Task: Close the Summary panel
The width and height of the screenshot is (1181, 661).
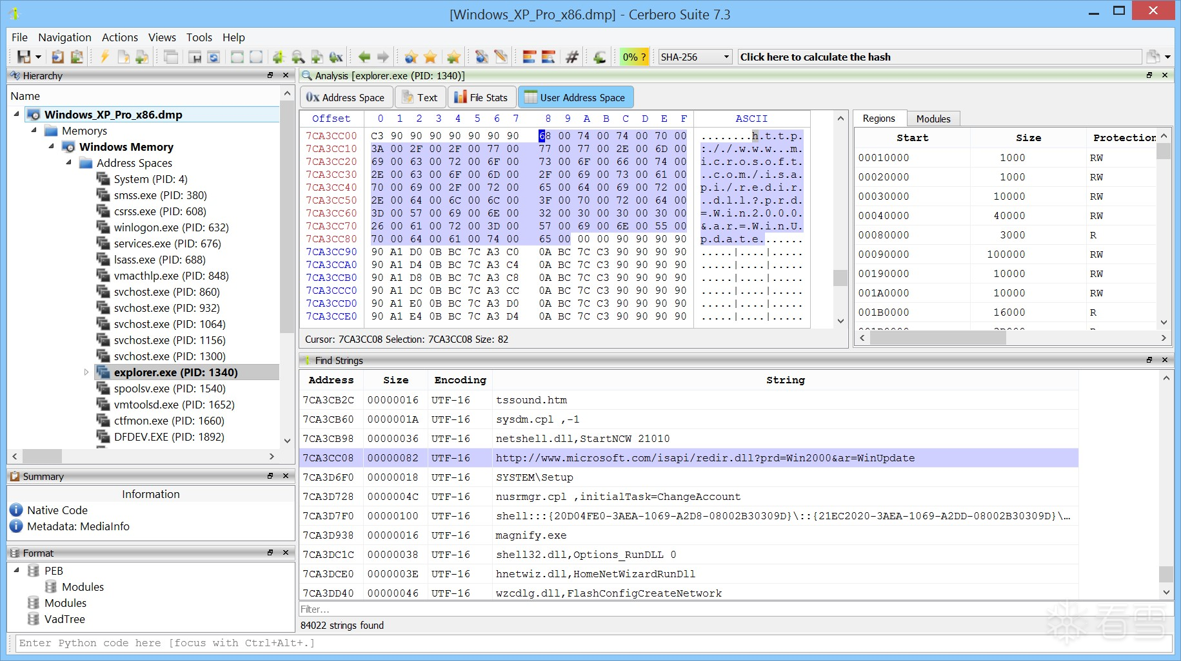Action: coord(286,476)
